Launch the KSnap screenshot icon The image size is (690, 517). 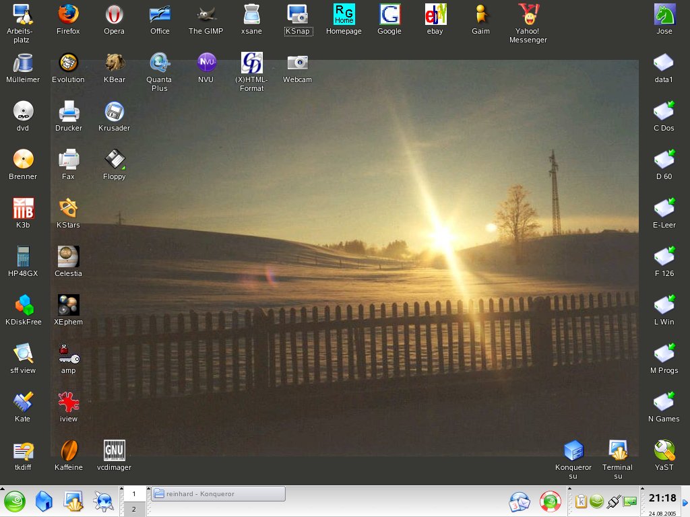(297, 15)
